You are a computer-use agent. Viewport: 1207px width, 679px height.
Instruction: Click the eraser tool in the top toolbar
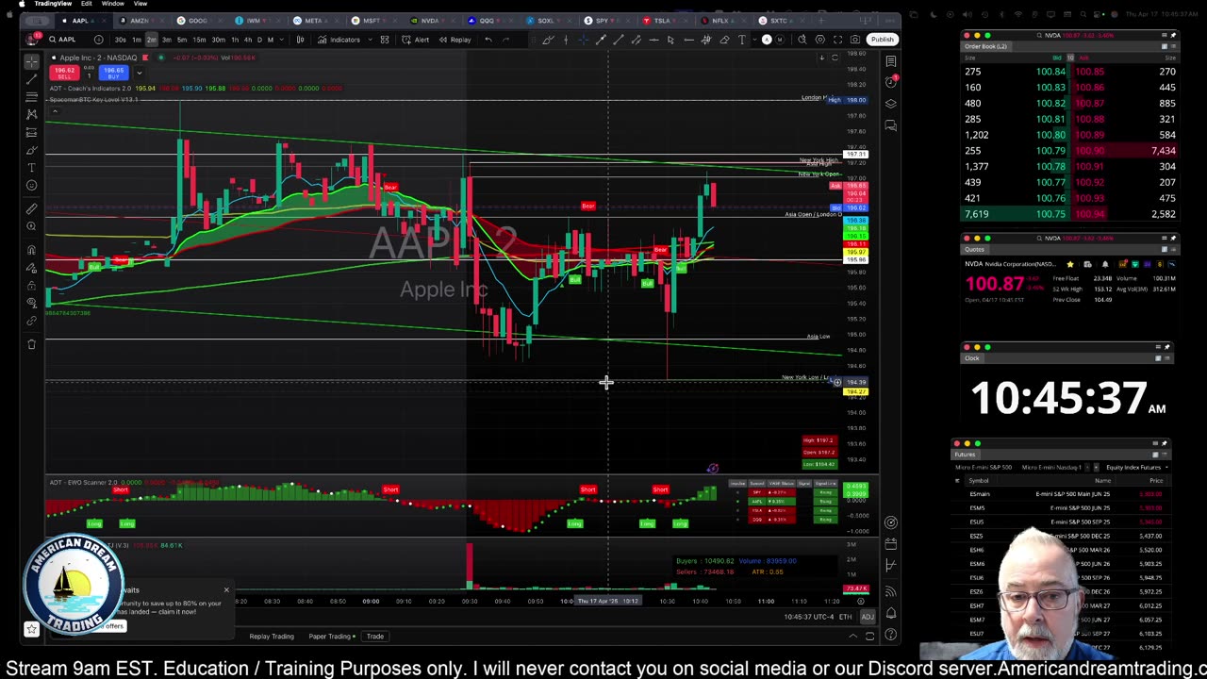(x=724, y=40)
